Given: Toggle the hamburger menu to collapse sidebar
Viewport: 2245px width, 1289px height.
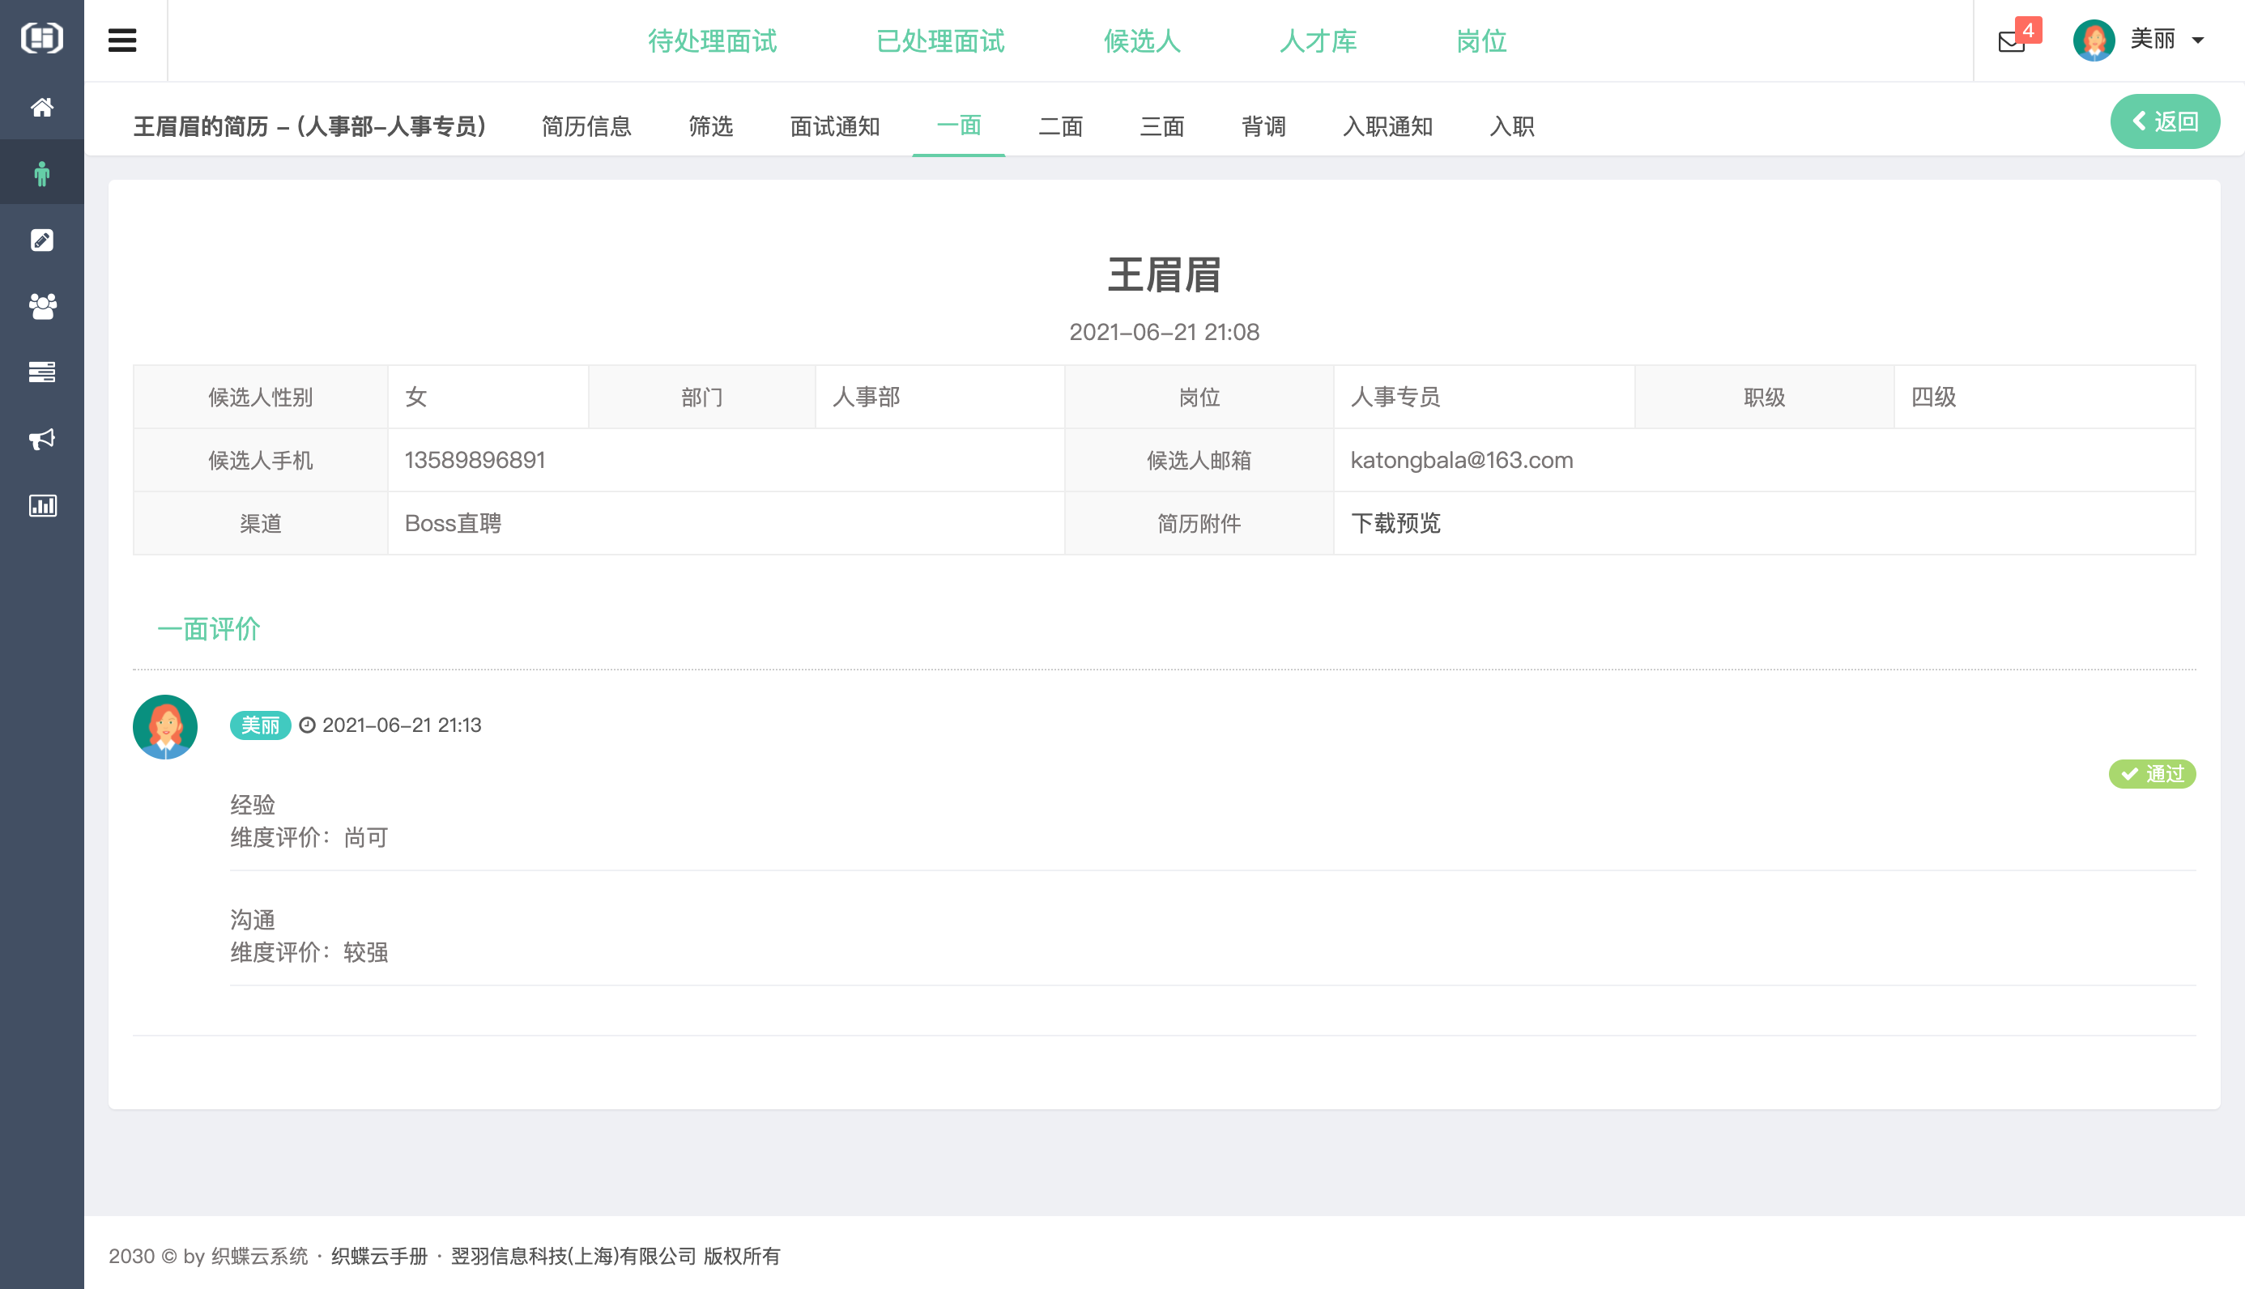Looking at the screenshot, I should [122, 40].
